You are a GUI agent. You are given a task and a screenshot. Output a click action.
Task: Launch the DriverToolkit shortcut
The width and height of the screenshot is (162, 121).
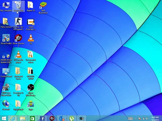[x=6, y=39]
